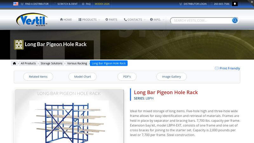254x143 pixels.
Task: Click the search magnifier button
Action: pyautogui.click(x=235, y=20)
